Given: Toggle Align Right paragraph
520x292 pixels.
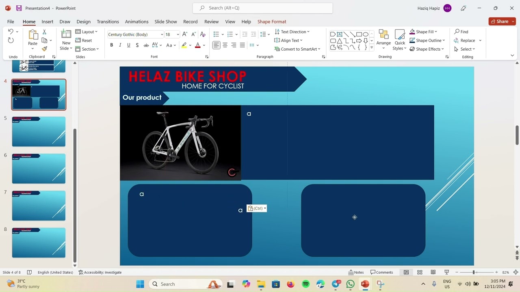Looking at the screenshot, I should [x=234, y=45].
